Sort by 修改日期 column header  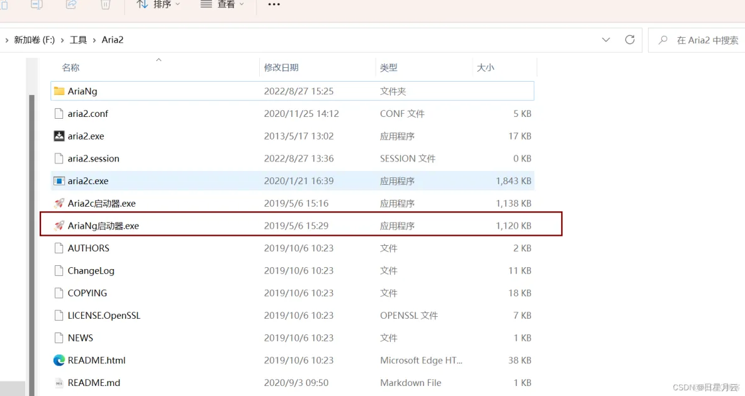[x=281, y=67]
